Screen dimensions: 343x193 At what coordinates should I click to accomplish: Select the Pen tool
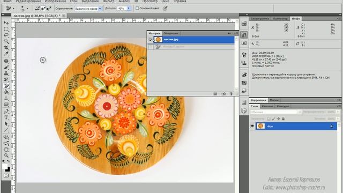6,112
